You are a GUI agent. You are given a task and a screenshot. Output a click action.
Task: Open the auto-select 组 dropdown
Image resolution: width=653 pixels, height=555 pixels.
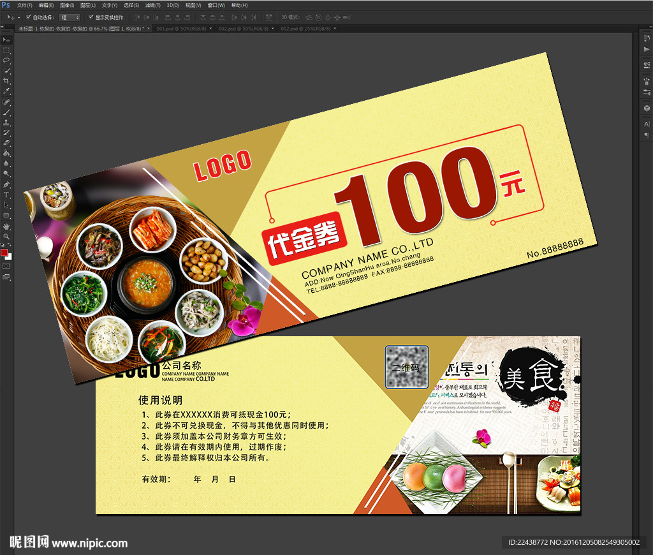(70, 17)
